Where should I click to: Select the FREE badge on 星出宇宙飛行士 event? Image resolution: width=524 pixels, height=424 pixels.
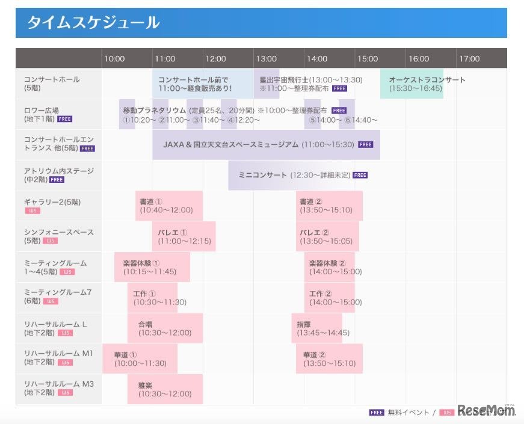click(x=339, y=88)
